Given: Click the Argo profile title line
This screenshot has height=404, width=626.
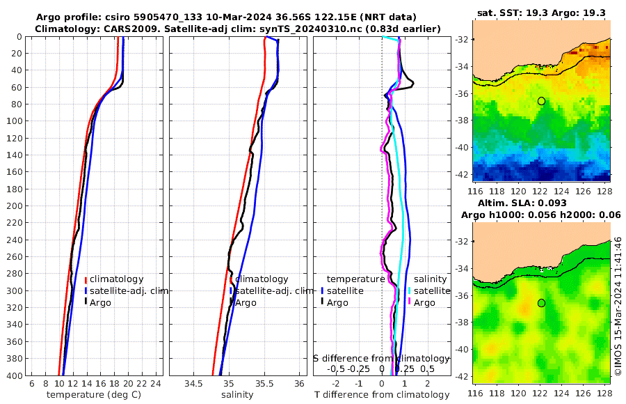Looking at the screenshot, I should point(226,17).
